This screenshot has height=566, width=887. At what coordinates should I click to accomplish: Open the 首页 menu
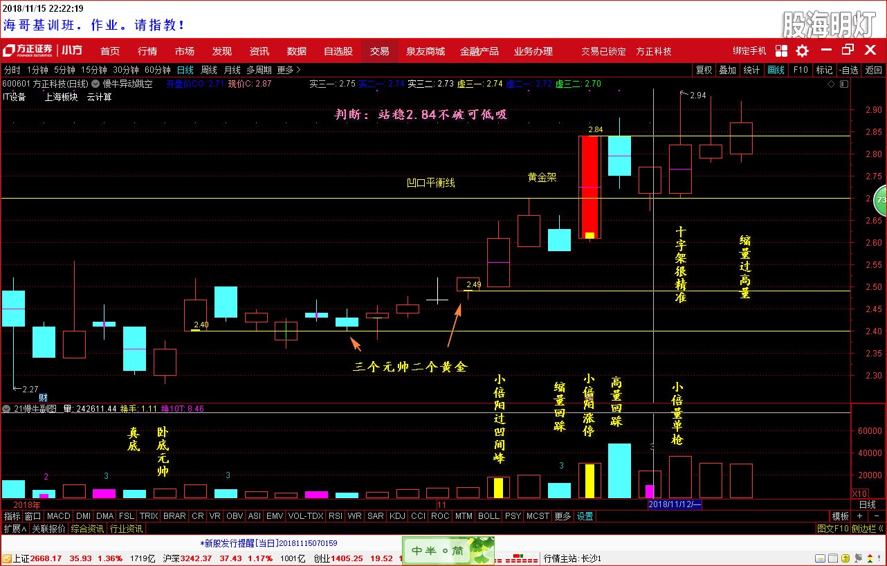click(110, 51)
